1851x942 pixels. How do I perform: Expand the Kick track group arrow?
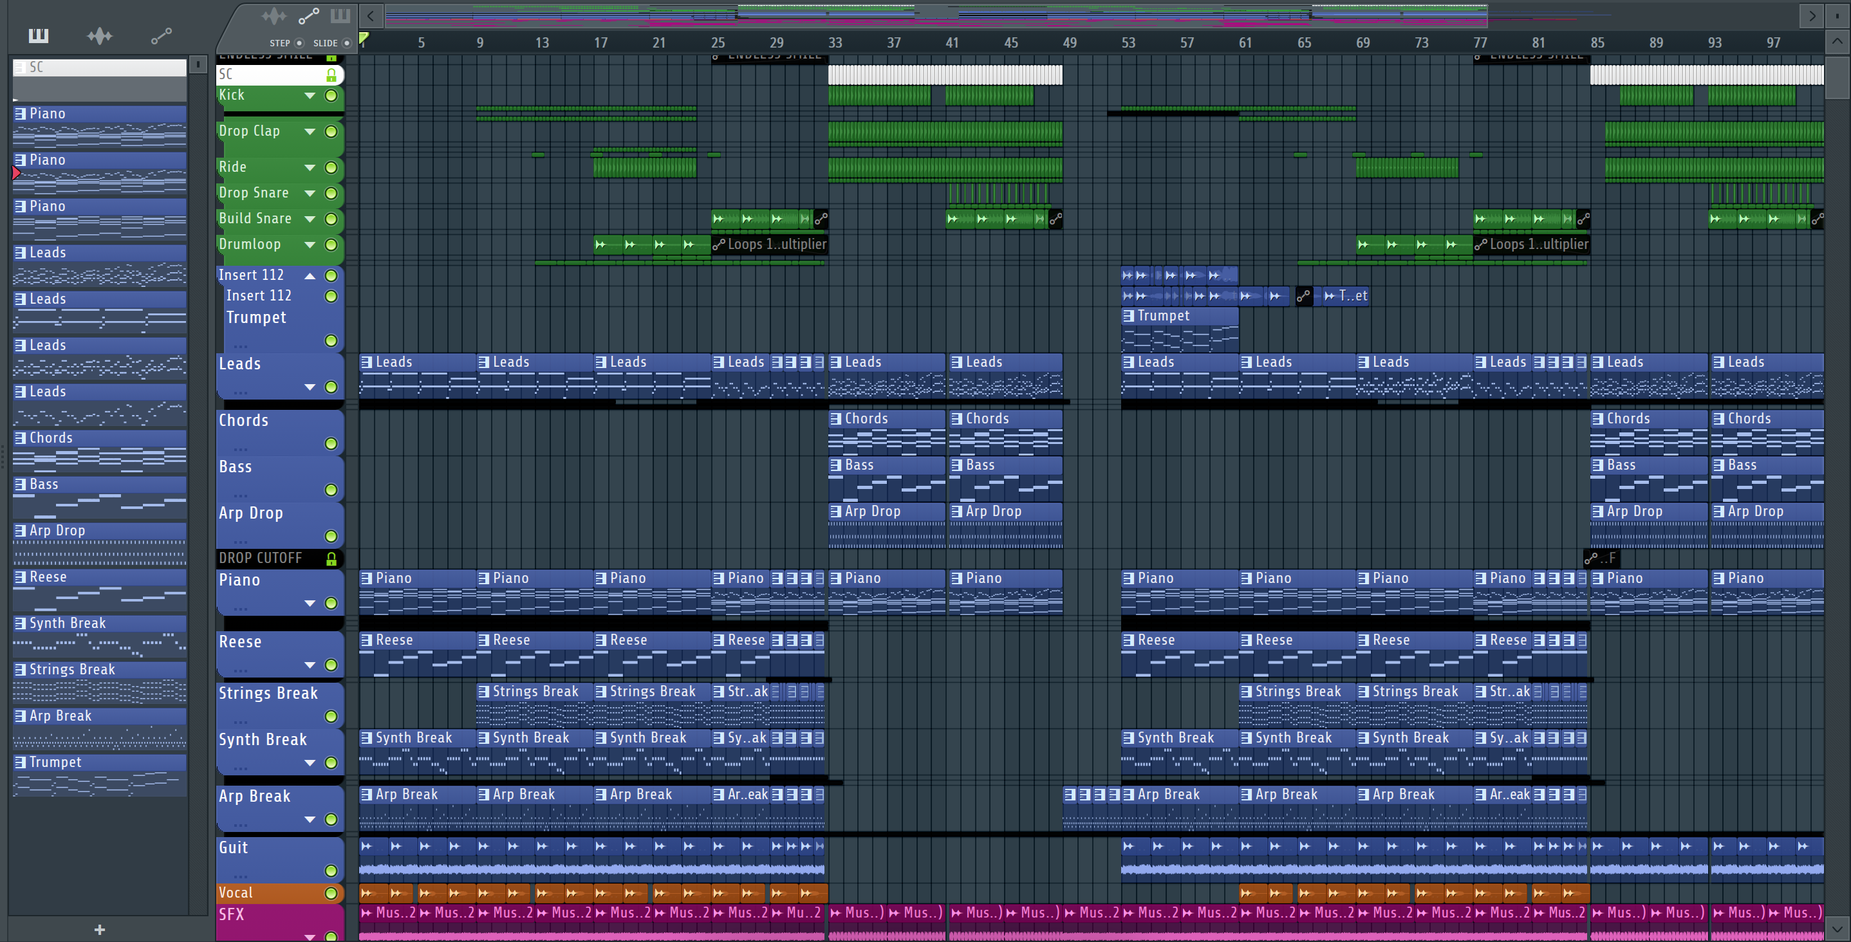point(310,96)
